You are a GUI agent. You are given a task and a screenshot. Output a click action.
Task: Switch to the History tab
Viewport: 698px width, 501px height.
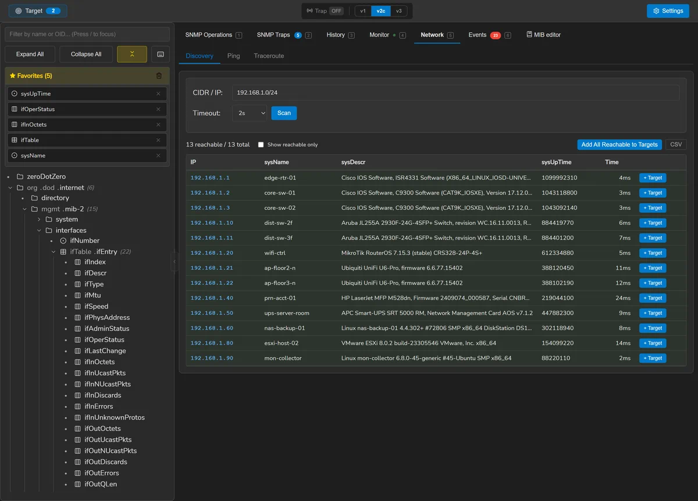340,35
